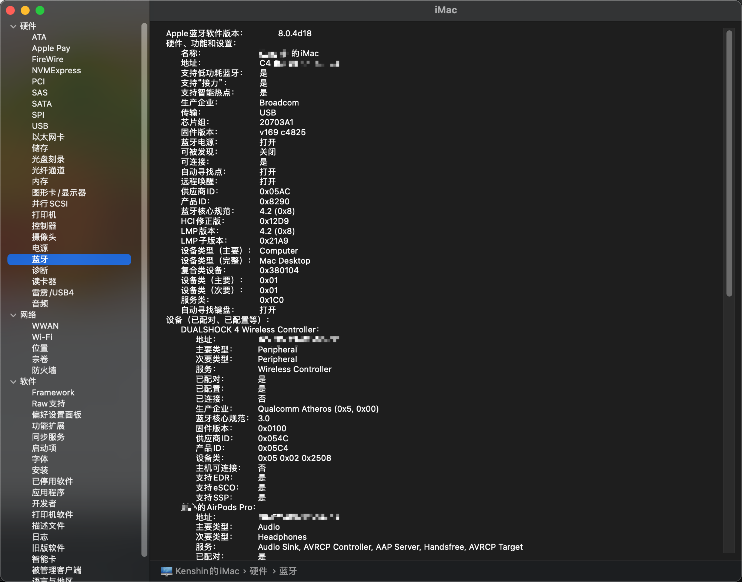Open the 被管理客户端 entry
Viewport: 742px width, 582px height.
[57, 570]
